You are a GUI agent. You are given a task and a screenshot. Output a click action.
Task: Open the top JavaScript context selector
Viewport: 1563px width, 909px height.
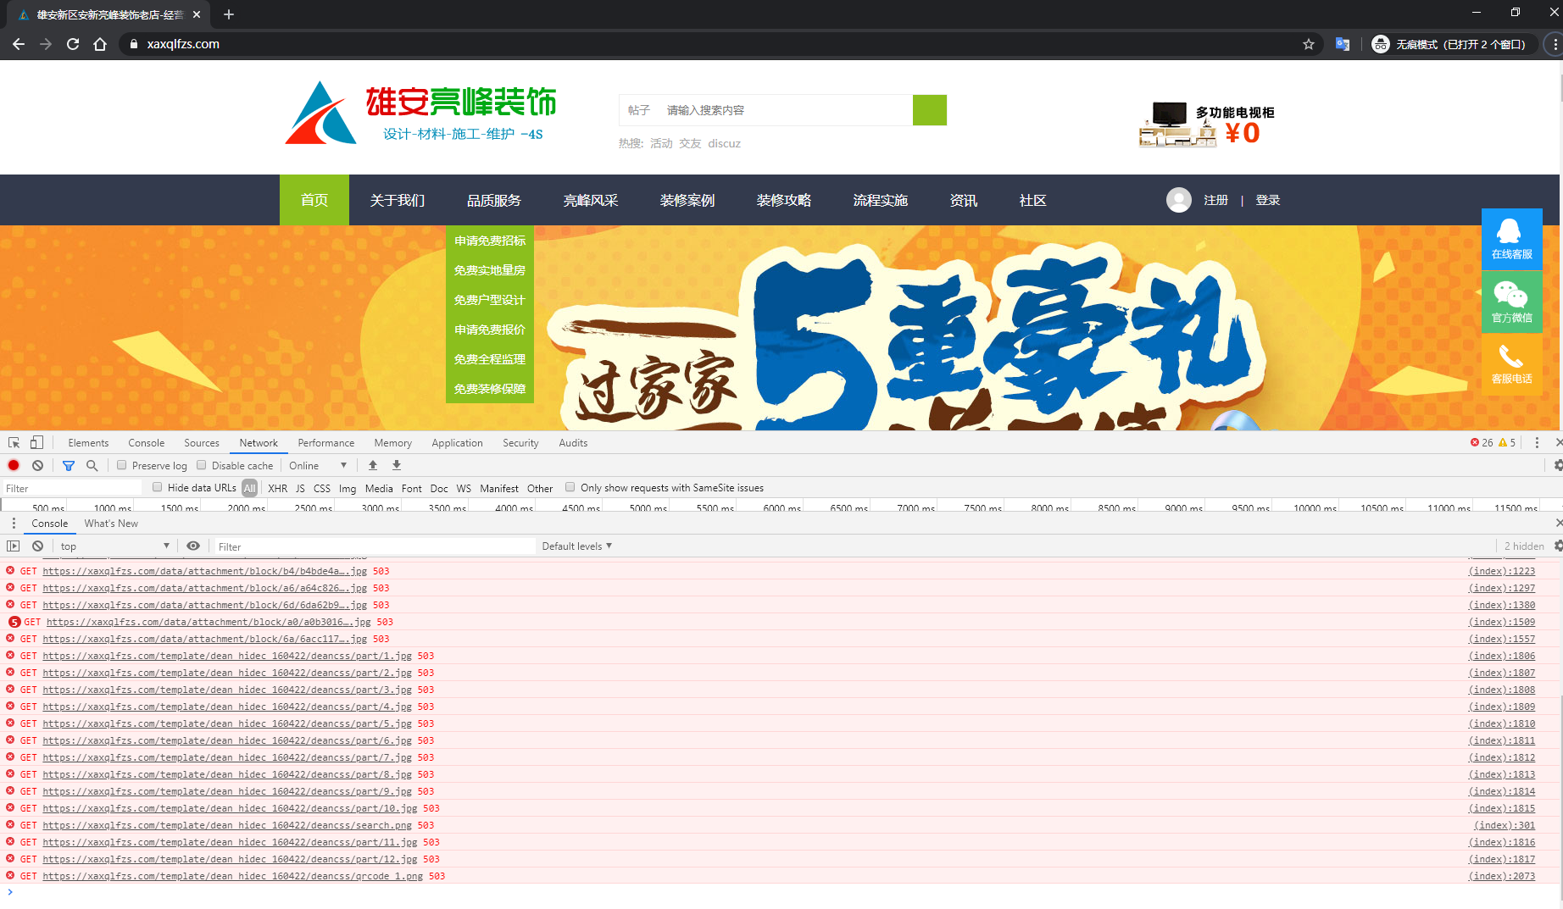click(x=114, y=546)
